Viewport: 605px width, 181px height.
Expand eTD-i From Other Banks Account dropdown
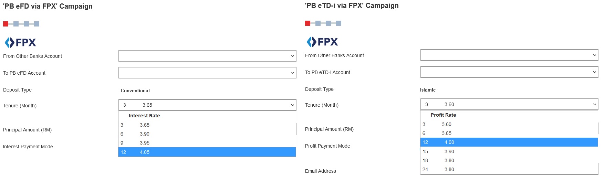pyautogui.click(x=509, y=55)
